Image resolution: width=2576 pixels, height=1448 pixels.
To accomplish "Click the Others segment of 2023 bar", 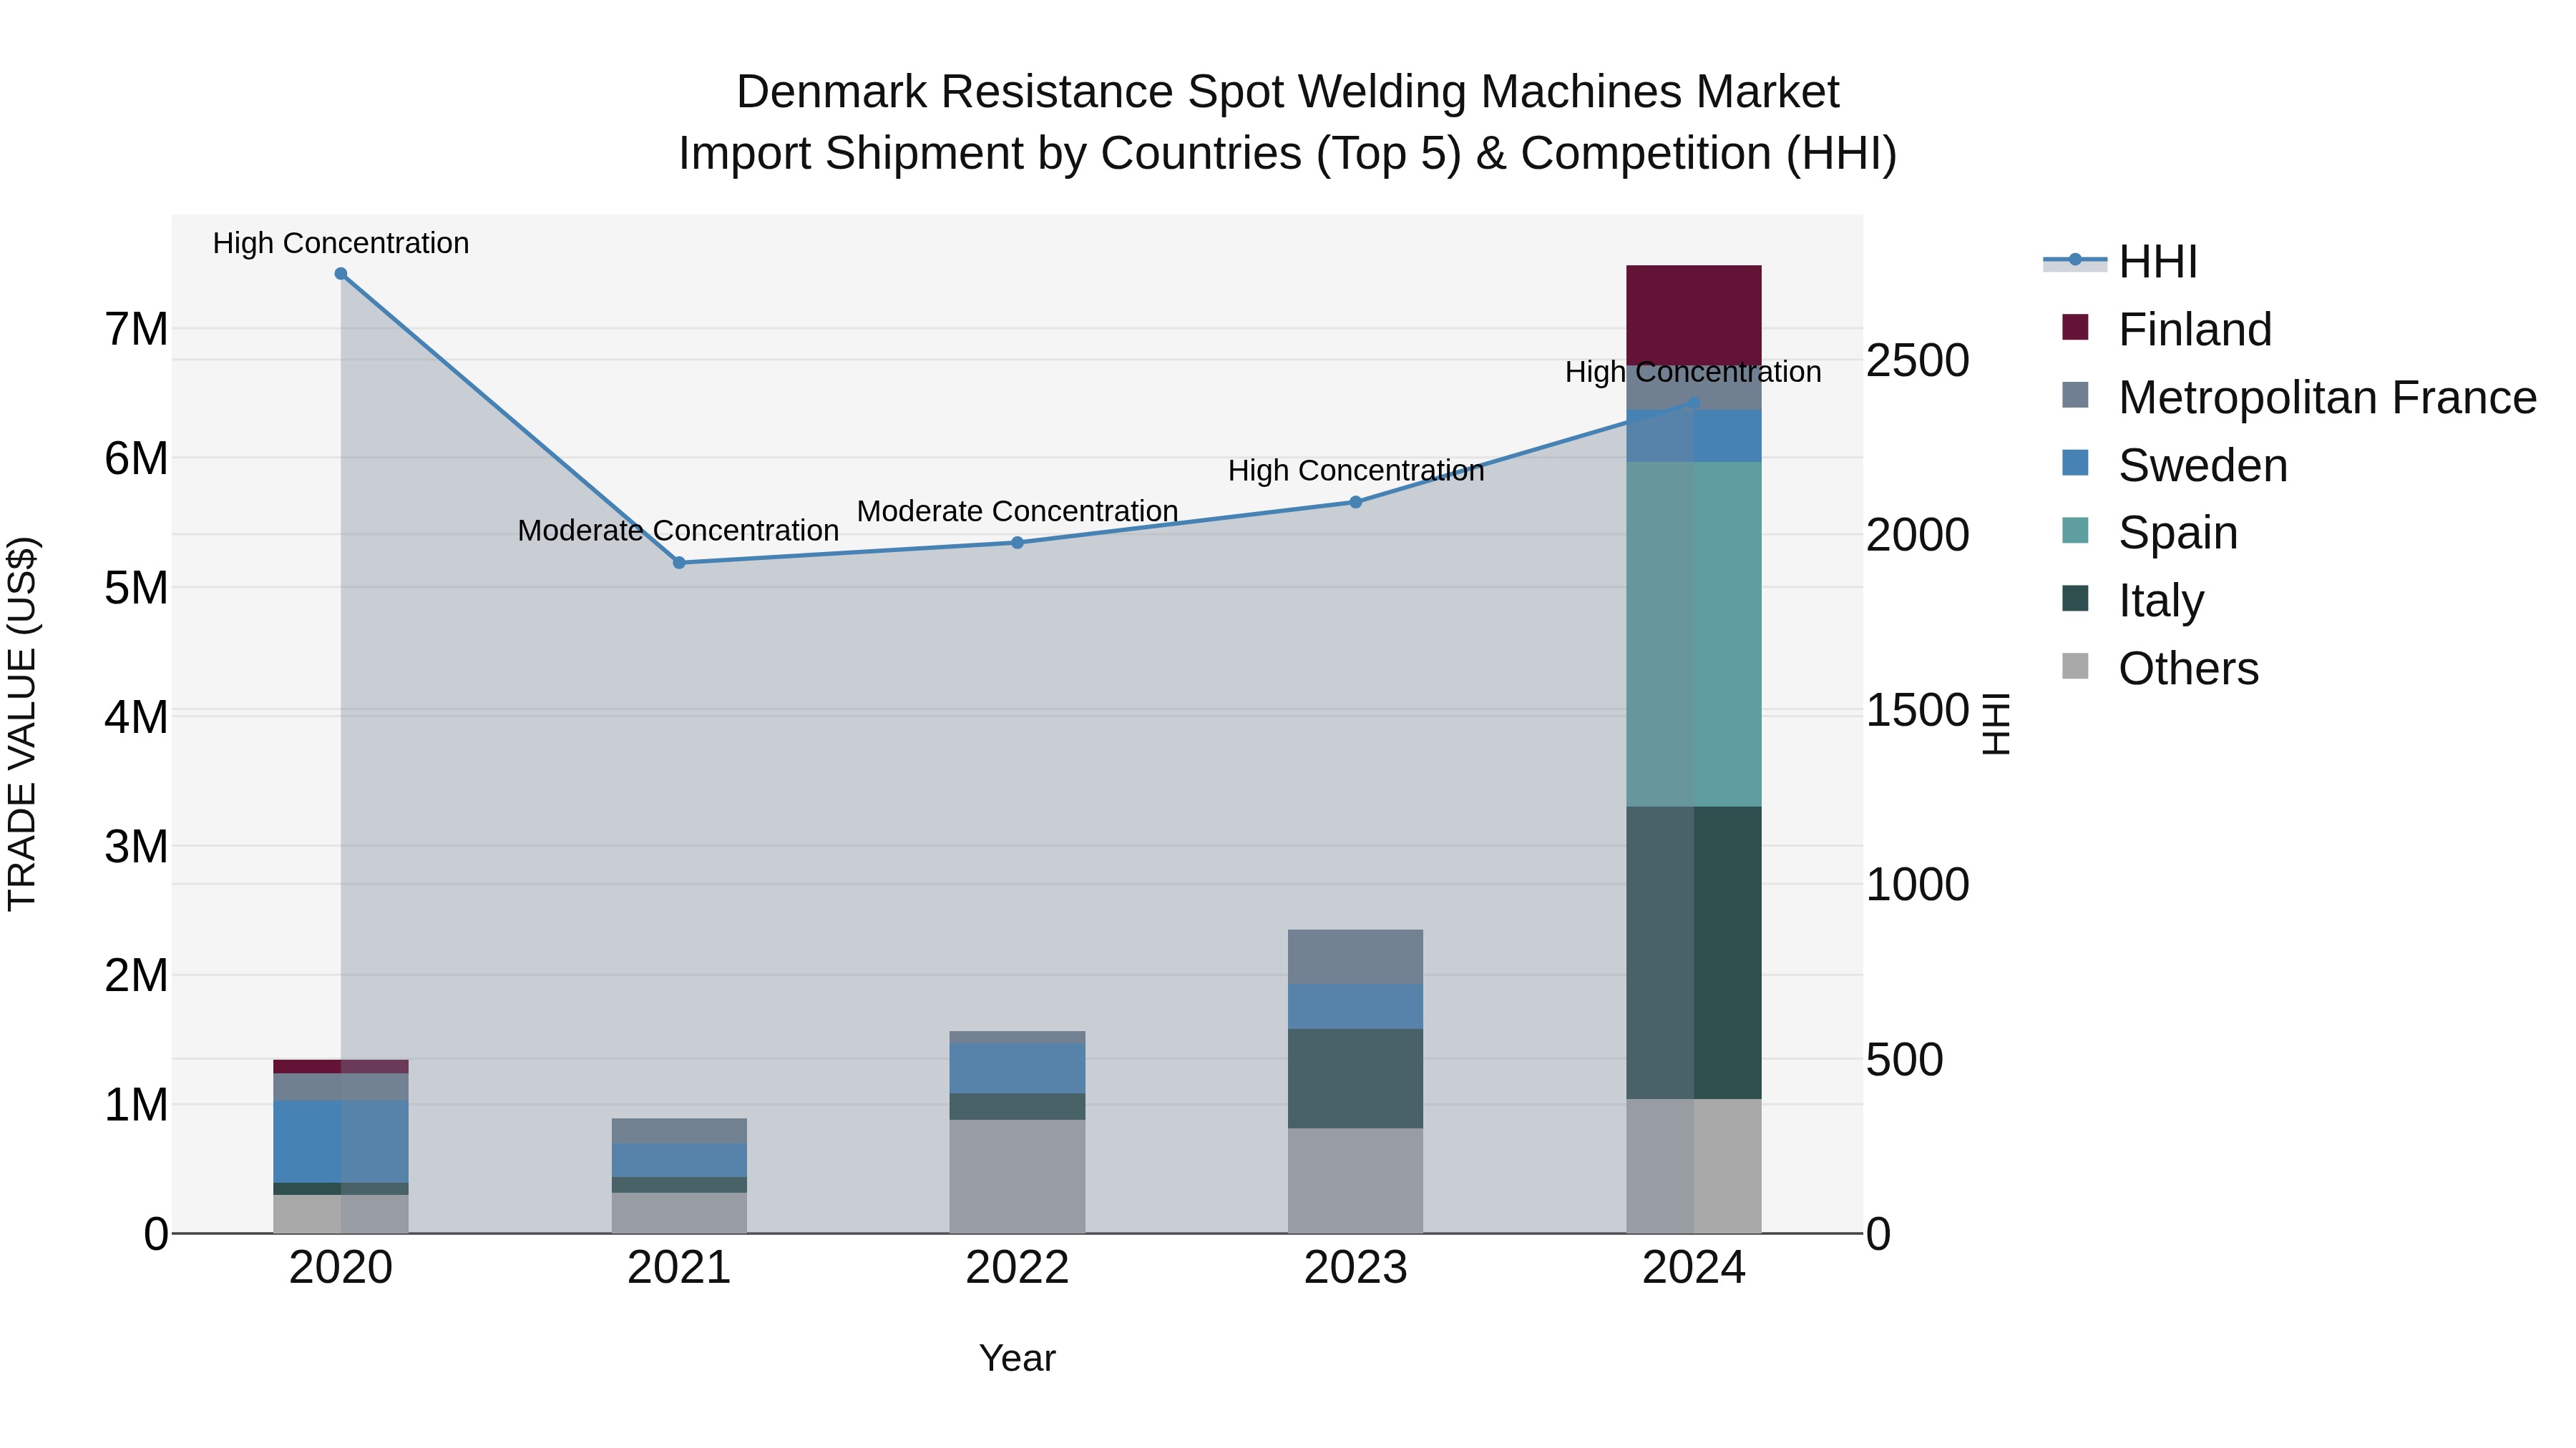I will pyautogui.click(x=1356, y=1180).
